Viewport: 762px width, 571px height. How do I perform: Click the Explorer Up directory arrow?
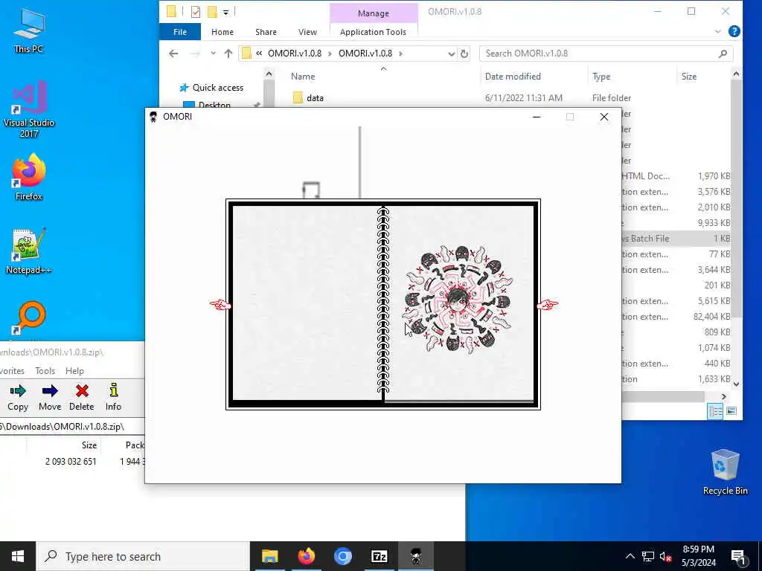(228, 54)
